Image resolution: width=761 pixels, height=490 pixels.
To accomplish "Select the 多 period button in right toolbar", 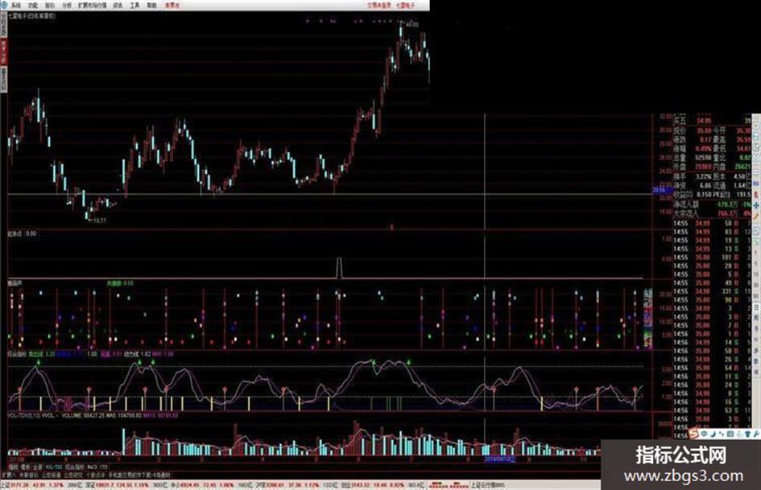I will (756, 350).
